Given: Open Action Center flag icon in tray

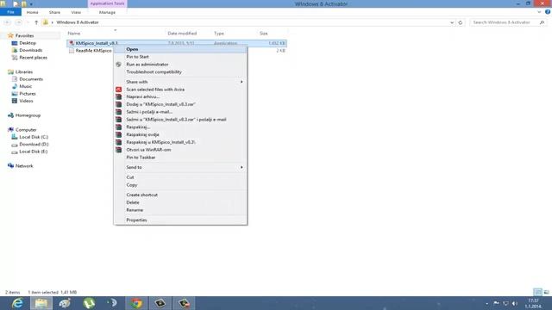Looking at the screenshot, I should [496, 303].
